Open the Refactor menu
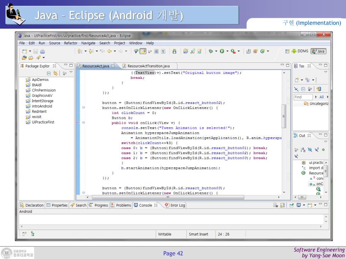The image size is (346, 259). point(71,43)
